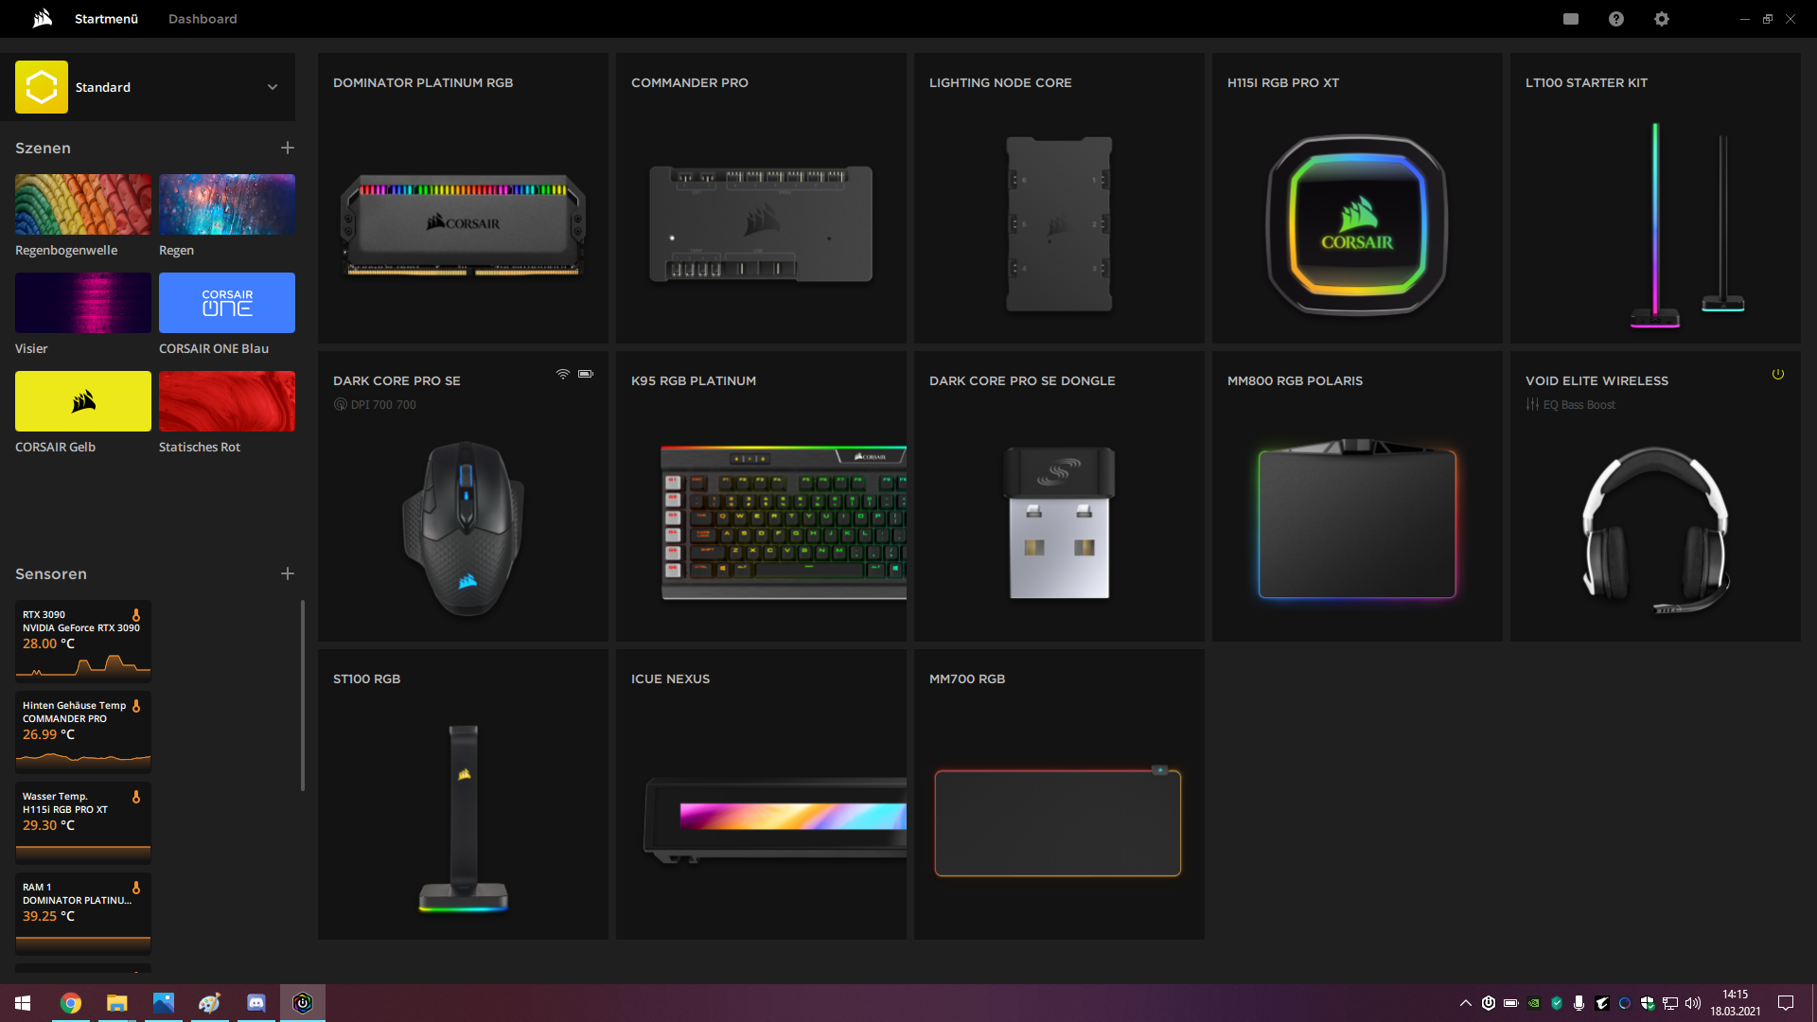Image resolution: width=1817 pixels, height=1022 pixels.
Task: Open the Lighting Node Core device tile
Action: 1059,198
